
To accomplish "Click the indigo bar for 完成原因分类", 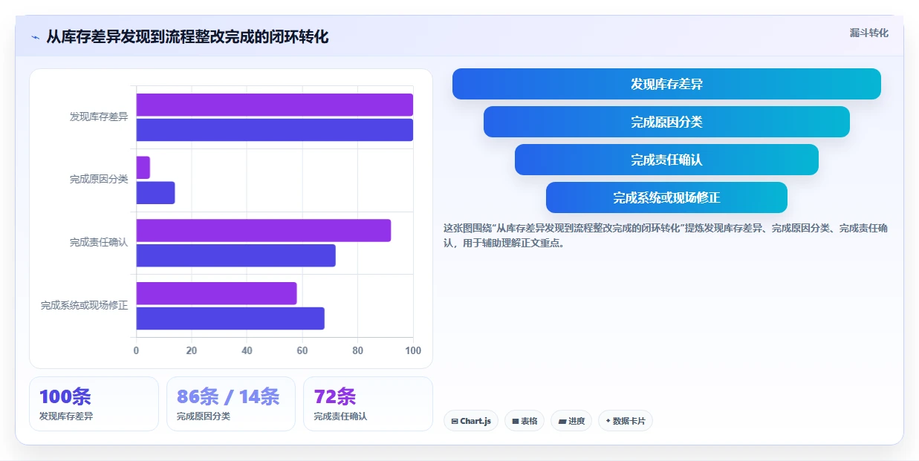I will pyautogui.click(x=155, y=193).
